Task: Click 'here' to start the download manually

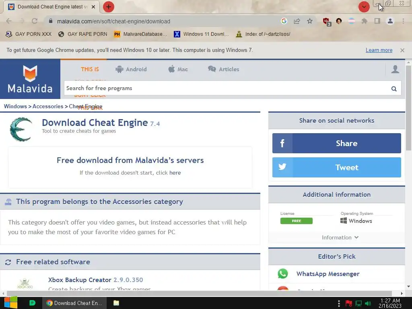Action: [175, 173]
